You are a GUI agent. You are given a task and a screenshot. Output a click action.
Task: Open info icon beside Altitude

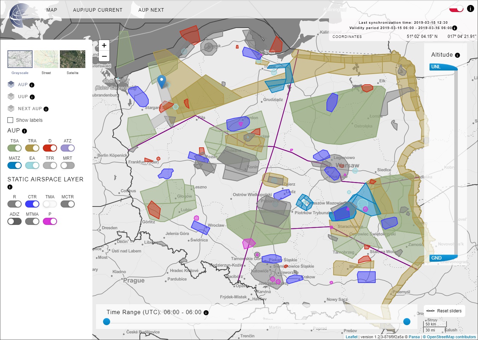coord(457,55)
